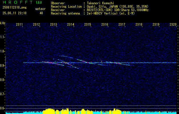Click the 2314 time marker
This screenshot has width=179, height=114.
[71, 25]
